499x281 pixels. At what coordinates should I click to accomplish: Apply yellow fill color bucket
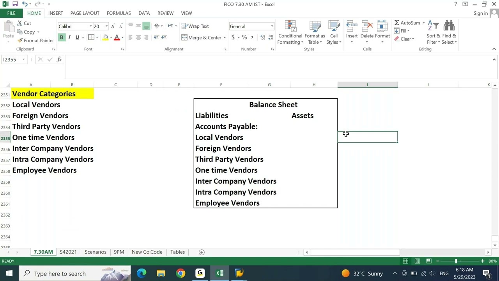point(106,37)
